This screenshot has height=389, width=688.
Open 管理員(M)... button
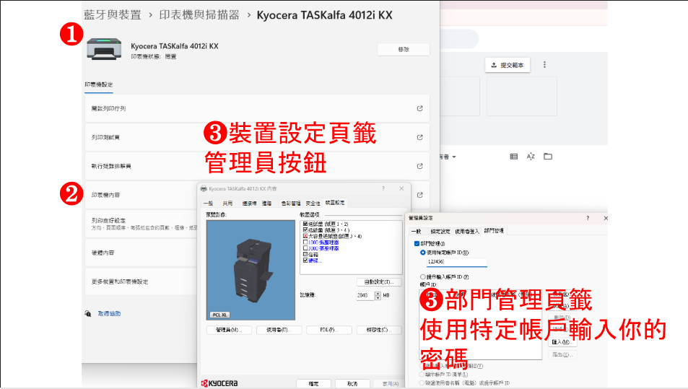tap(229, 330)
